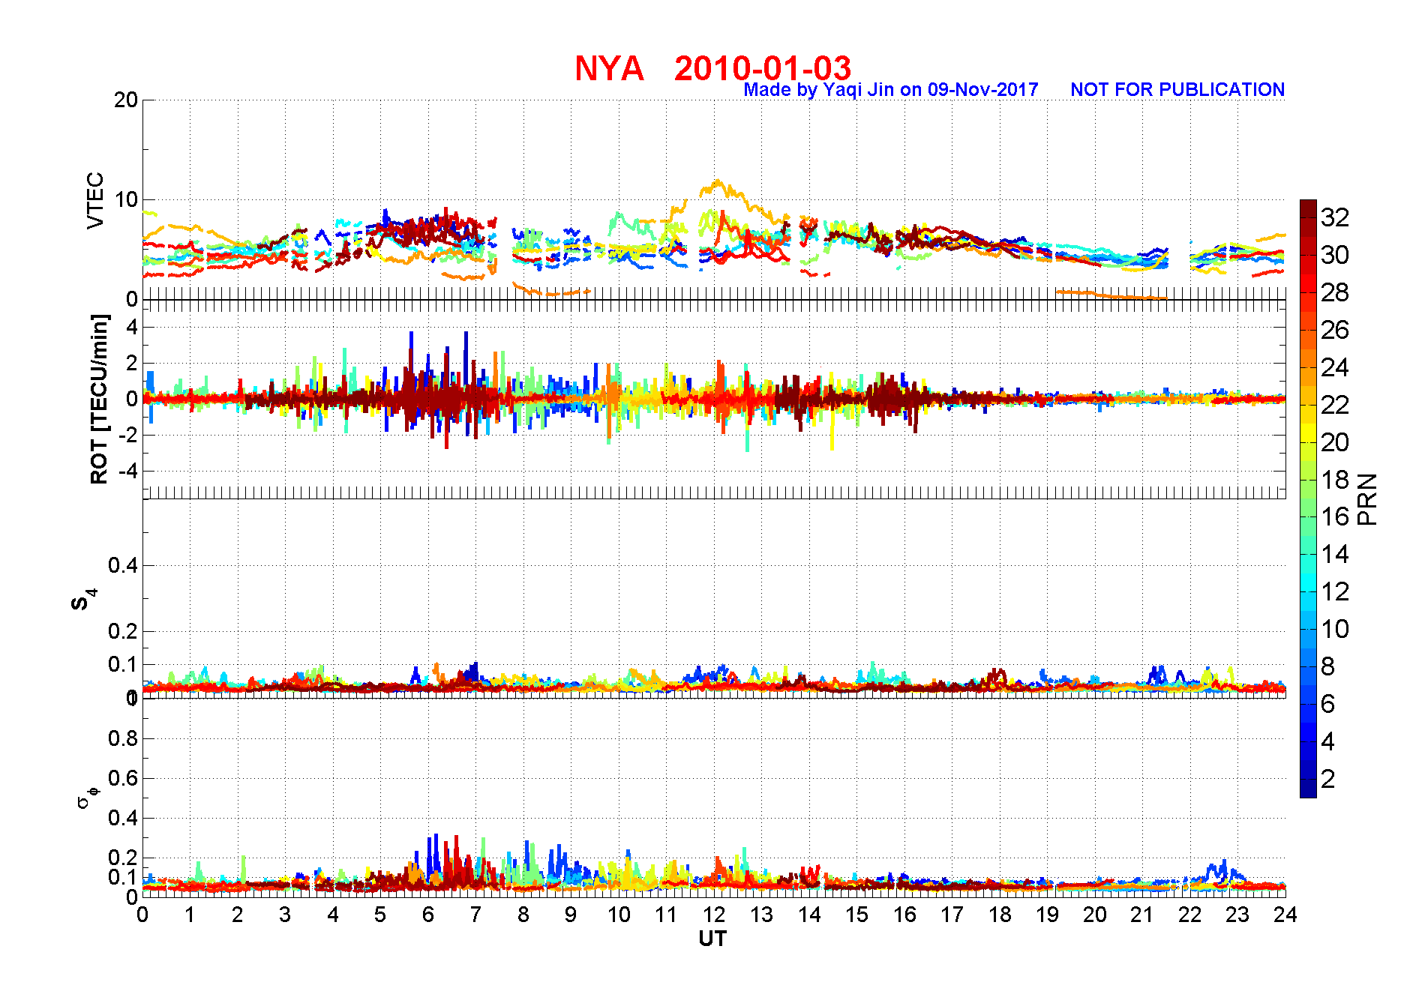Click the ROT axis tick label '-4'
This screenshot has width=1428, height=997.
pos(128,471)
